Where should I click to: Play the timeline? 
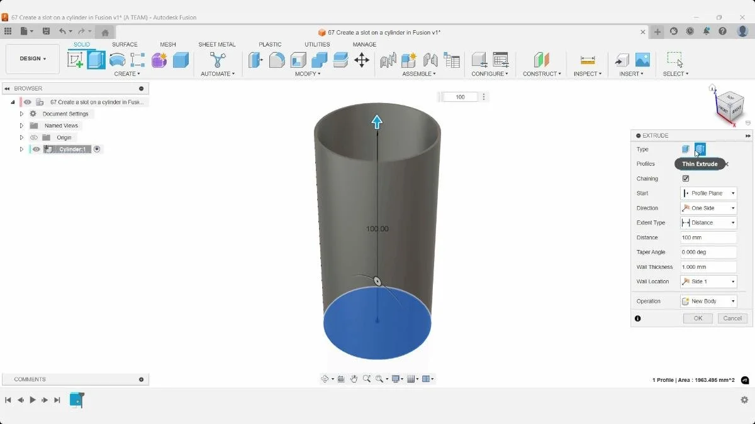[x=33, y=400]
